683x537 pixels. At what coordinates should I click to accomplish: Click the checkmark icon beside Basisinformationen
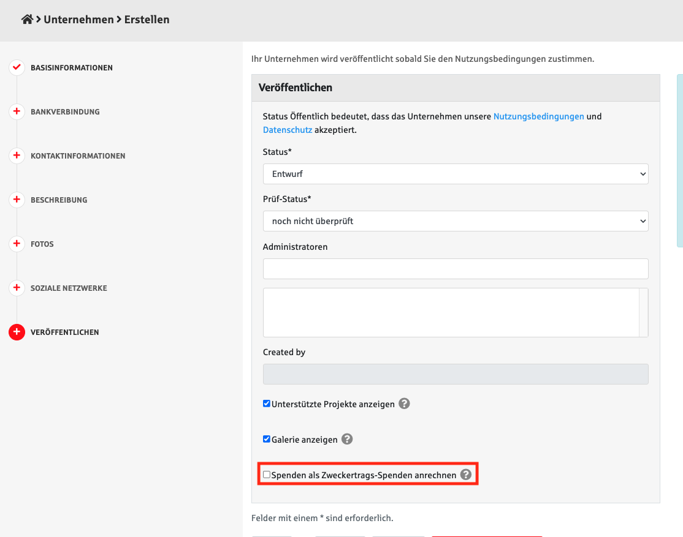tap(17, 67)
